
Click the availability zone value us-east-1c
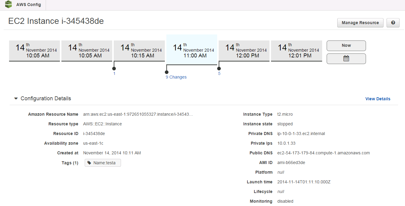click(x=93, y=143)
